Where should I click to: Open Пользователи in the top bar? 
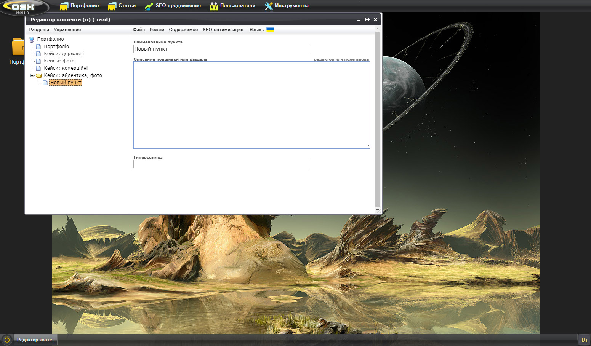238,6
